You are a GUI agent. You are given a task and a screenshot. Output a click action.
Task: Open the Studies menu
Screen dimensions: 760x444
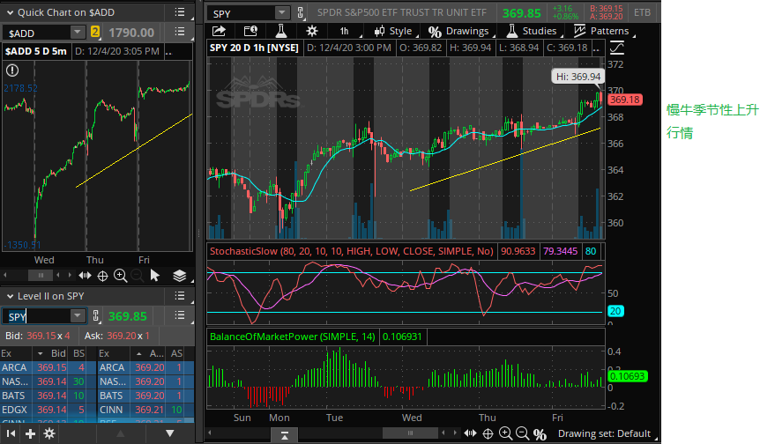533,31
